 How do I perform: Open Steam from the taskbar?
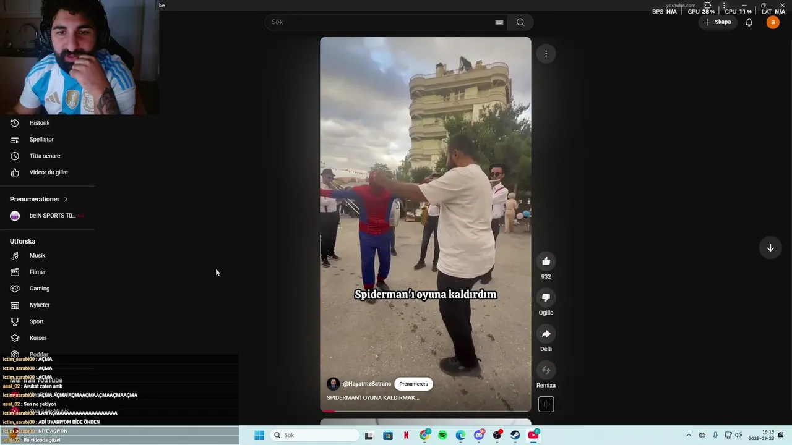pos(515,435)
